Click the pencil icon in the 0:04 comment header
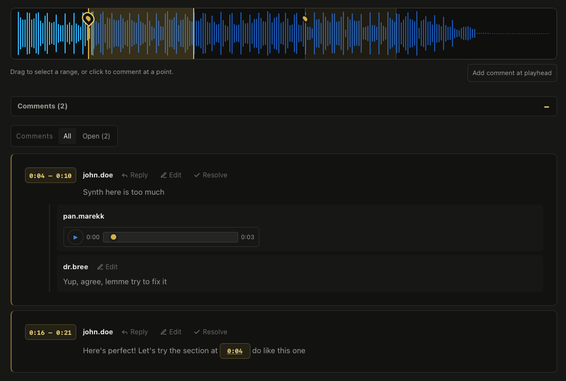 pyautogui.click(x=164, y=175)
